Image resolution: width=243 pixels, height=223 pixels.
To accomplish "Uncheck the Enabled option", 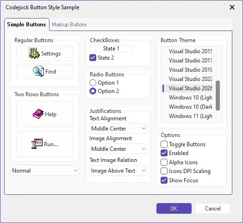I will (x=164, y=153).
